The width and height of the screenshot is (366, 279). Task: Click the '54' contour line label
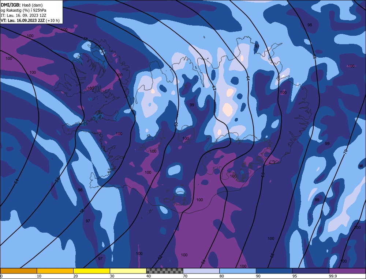tap(16, 181)
